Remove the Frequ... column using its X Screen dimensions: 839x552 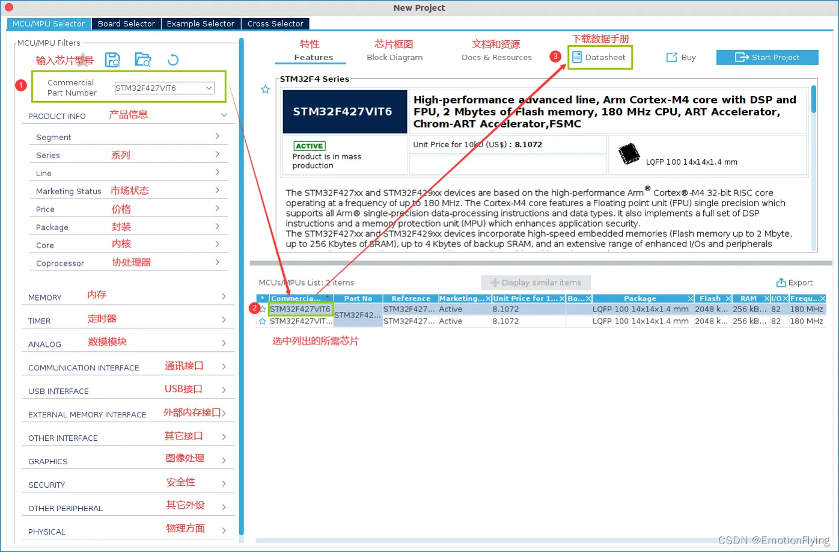point(823,298)
